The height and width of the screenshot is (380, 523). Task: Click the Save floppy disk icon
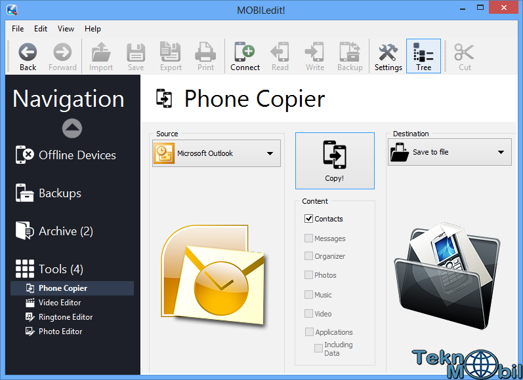click(x=136, y=56)
